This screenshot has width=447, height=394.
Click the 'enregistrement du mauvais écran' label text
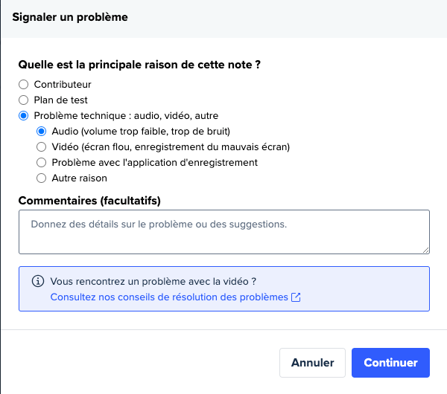[212, 147]
